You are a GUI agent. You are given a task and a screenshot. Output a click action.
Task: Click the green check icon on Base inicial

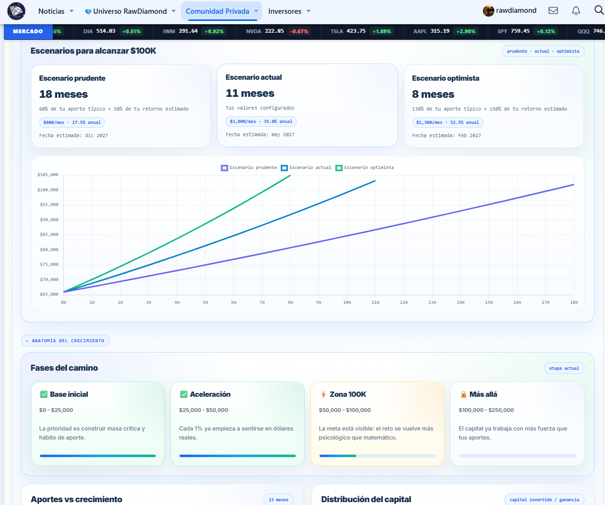pos(44,394)
